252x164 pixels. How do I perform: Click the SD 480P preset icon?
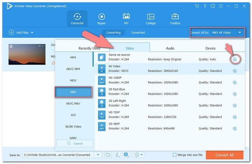click(102, 127)
